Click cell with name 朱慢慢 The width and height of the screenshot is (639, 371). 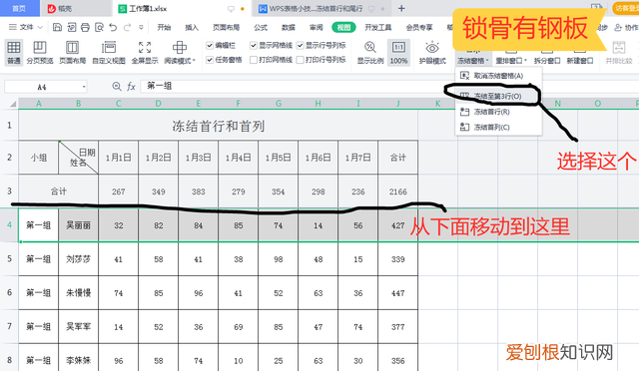click(78, 293)
